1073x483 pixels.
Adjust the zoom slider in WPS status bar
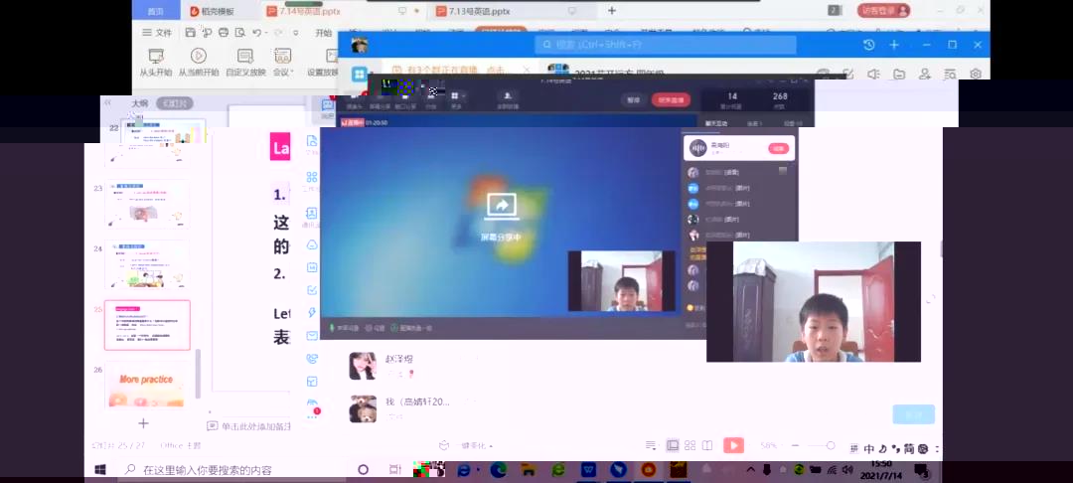pyautogui.click(x=820, y=445)
